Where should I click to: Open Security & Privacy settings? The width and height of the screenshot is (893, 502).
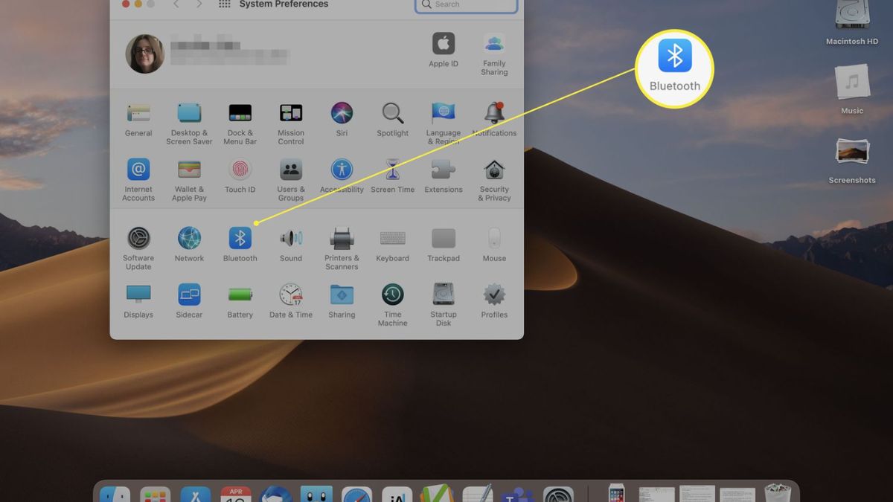click(494, 170)
